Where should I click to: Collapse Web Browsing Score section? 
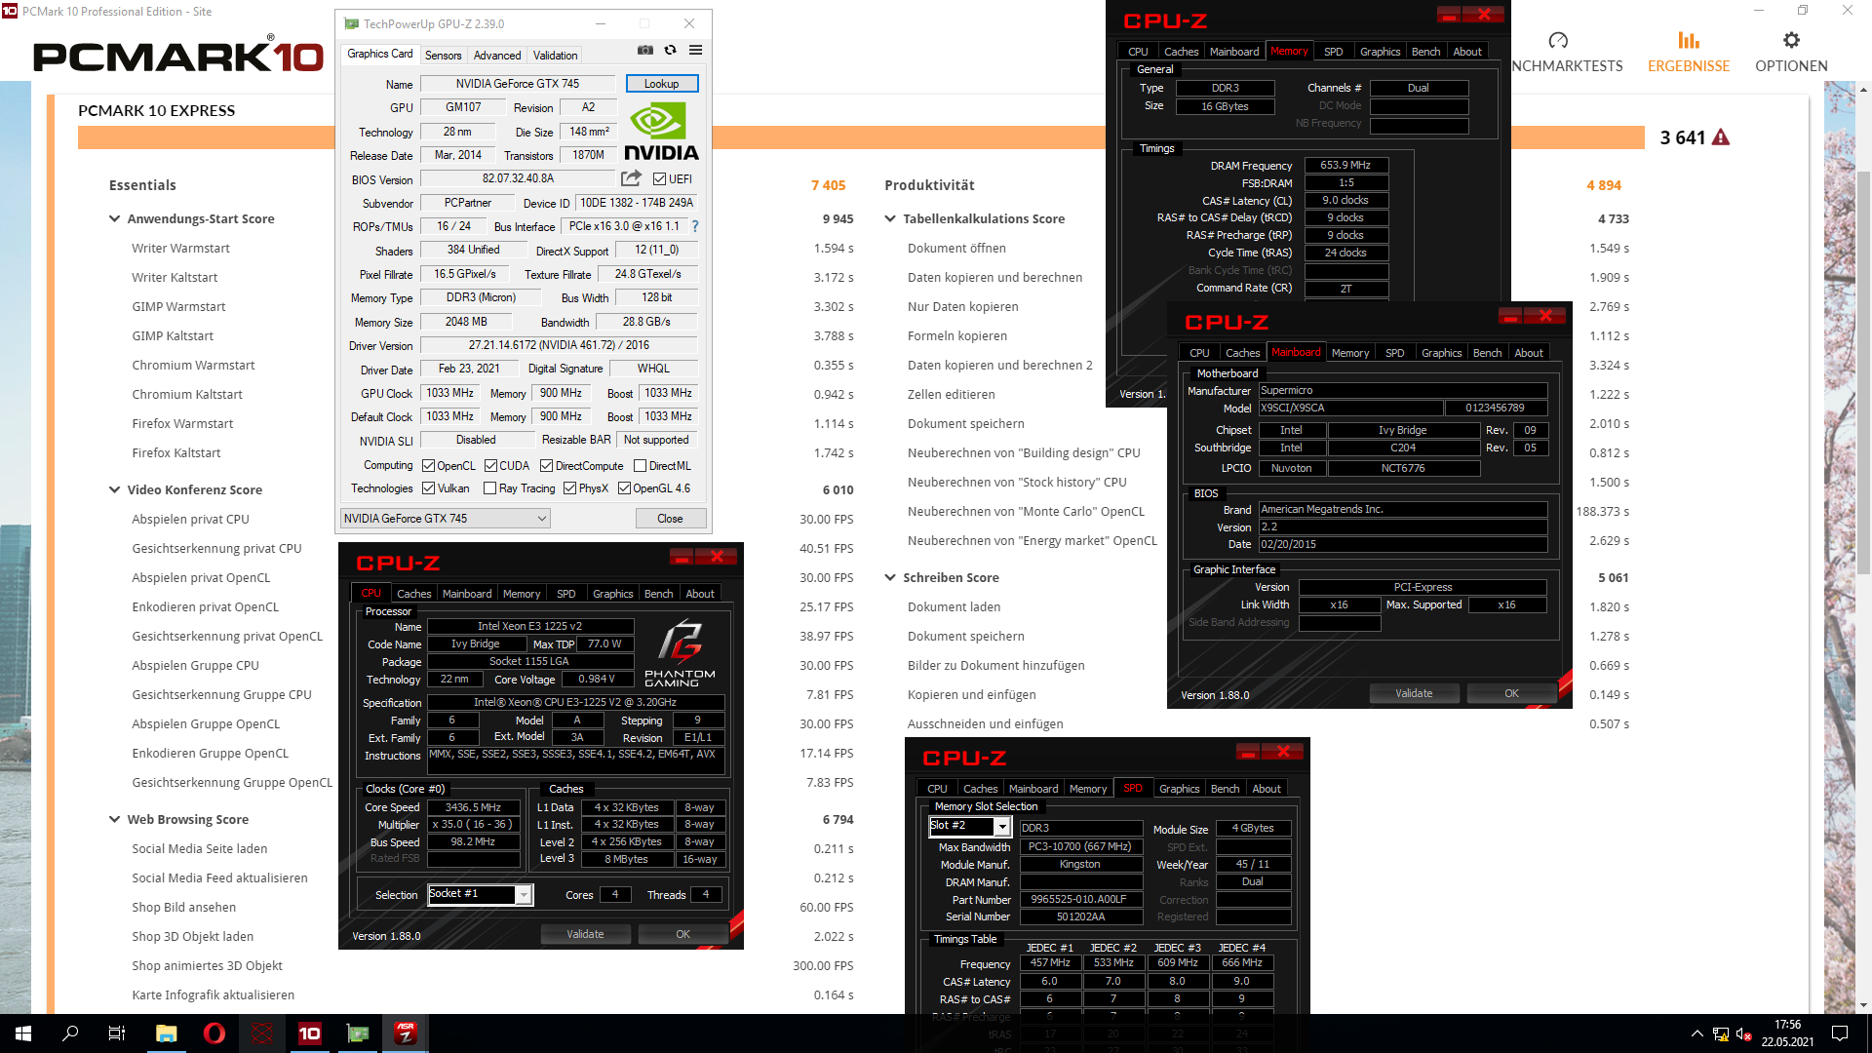[115, 820]
